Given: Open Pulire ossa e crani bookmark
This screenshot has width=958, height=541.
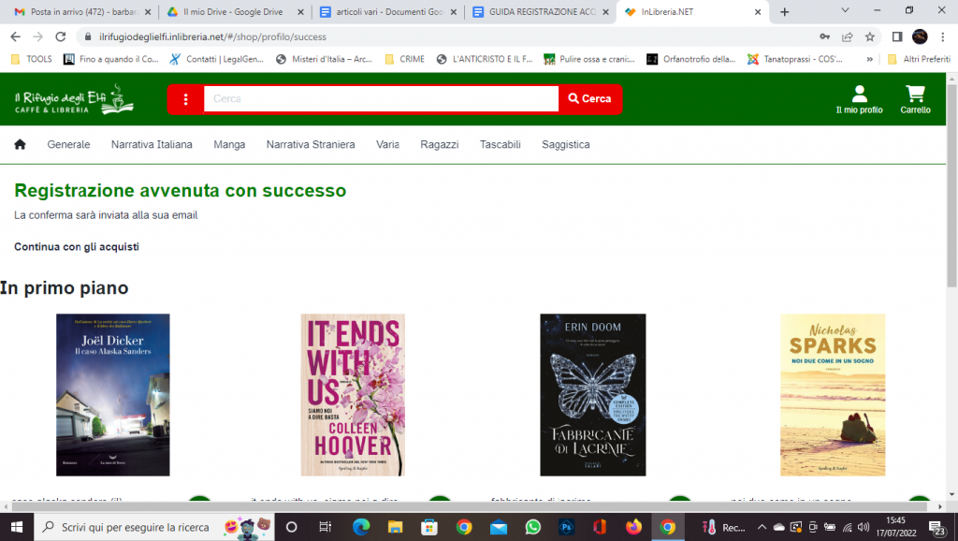Looking at the screenshot, I should point(589,59).
